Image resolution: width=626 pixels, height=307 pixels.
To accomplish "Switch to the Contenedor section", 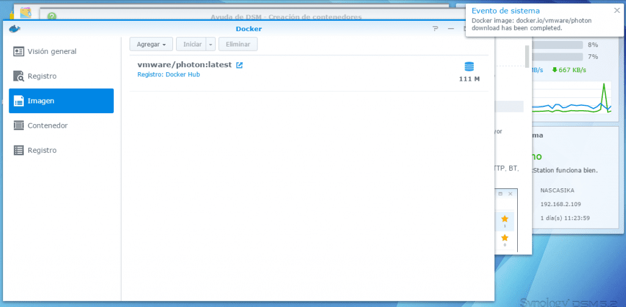I will click(61, 126).
